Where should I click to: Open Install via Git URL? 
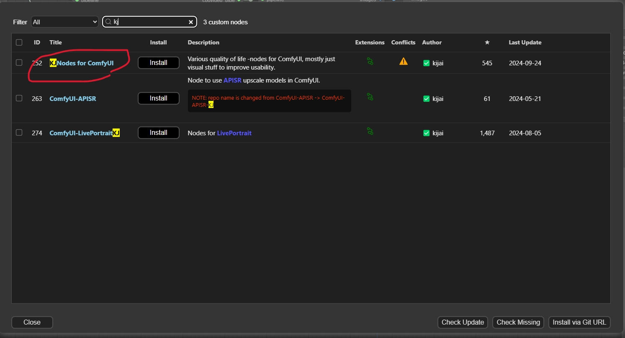pyautogui.click(x=579, y=322)
